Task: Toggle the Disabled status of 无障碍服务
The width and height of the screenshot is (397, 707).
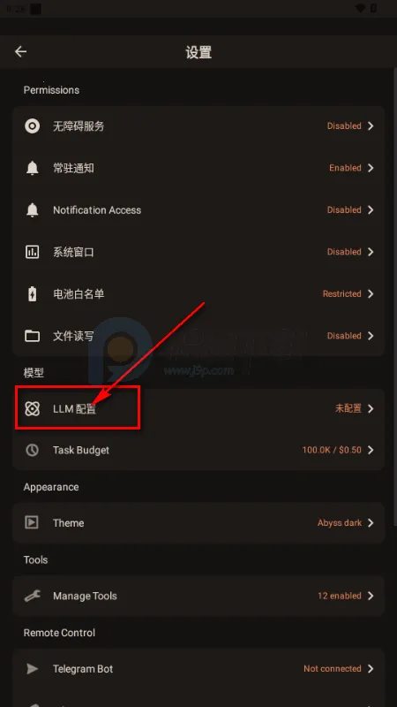Action: point(344,126)
